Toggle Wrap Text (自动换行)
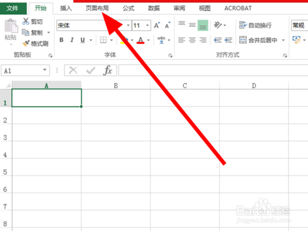 [255, 25]
